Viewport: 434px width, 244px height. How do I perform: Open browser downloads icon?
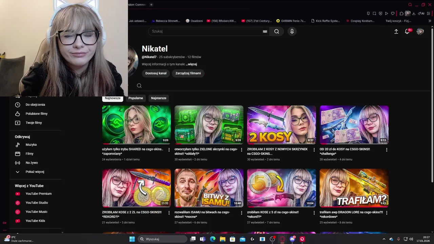414,14
